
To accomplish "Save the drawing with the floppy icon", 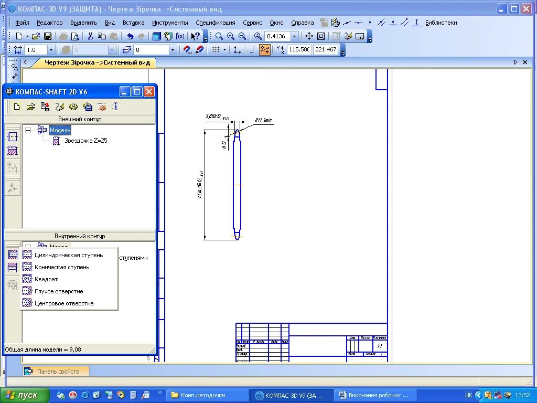I will point(48,36).
